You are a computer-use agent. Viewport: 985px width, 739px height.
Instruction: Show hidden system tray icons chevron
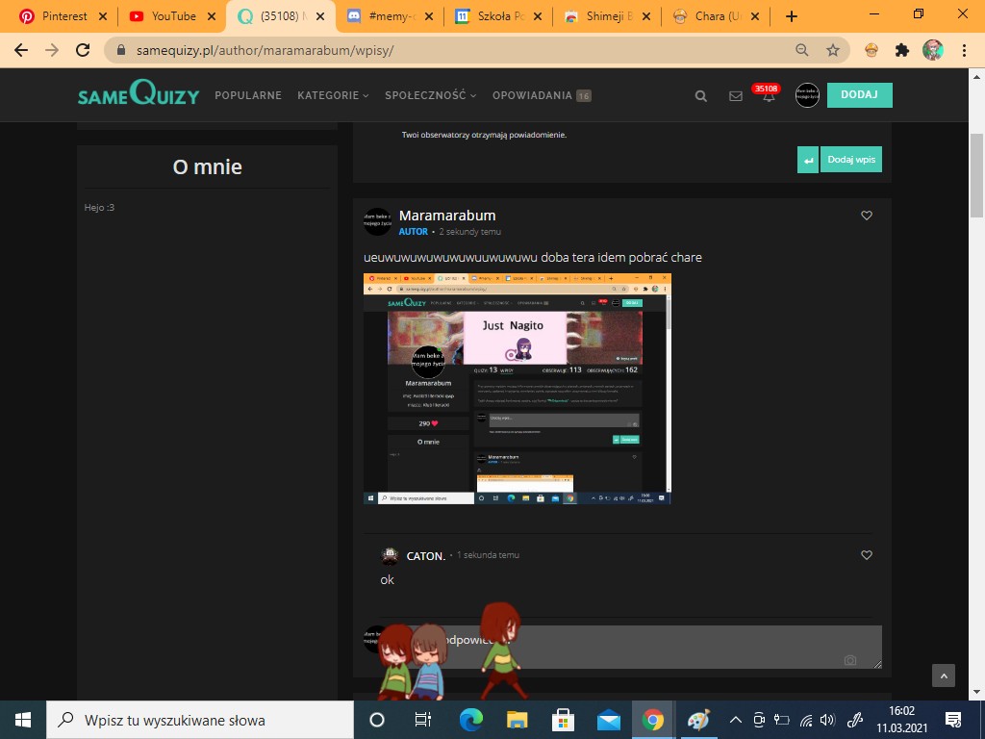[735, 720]
